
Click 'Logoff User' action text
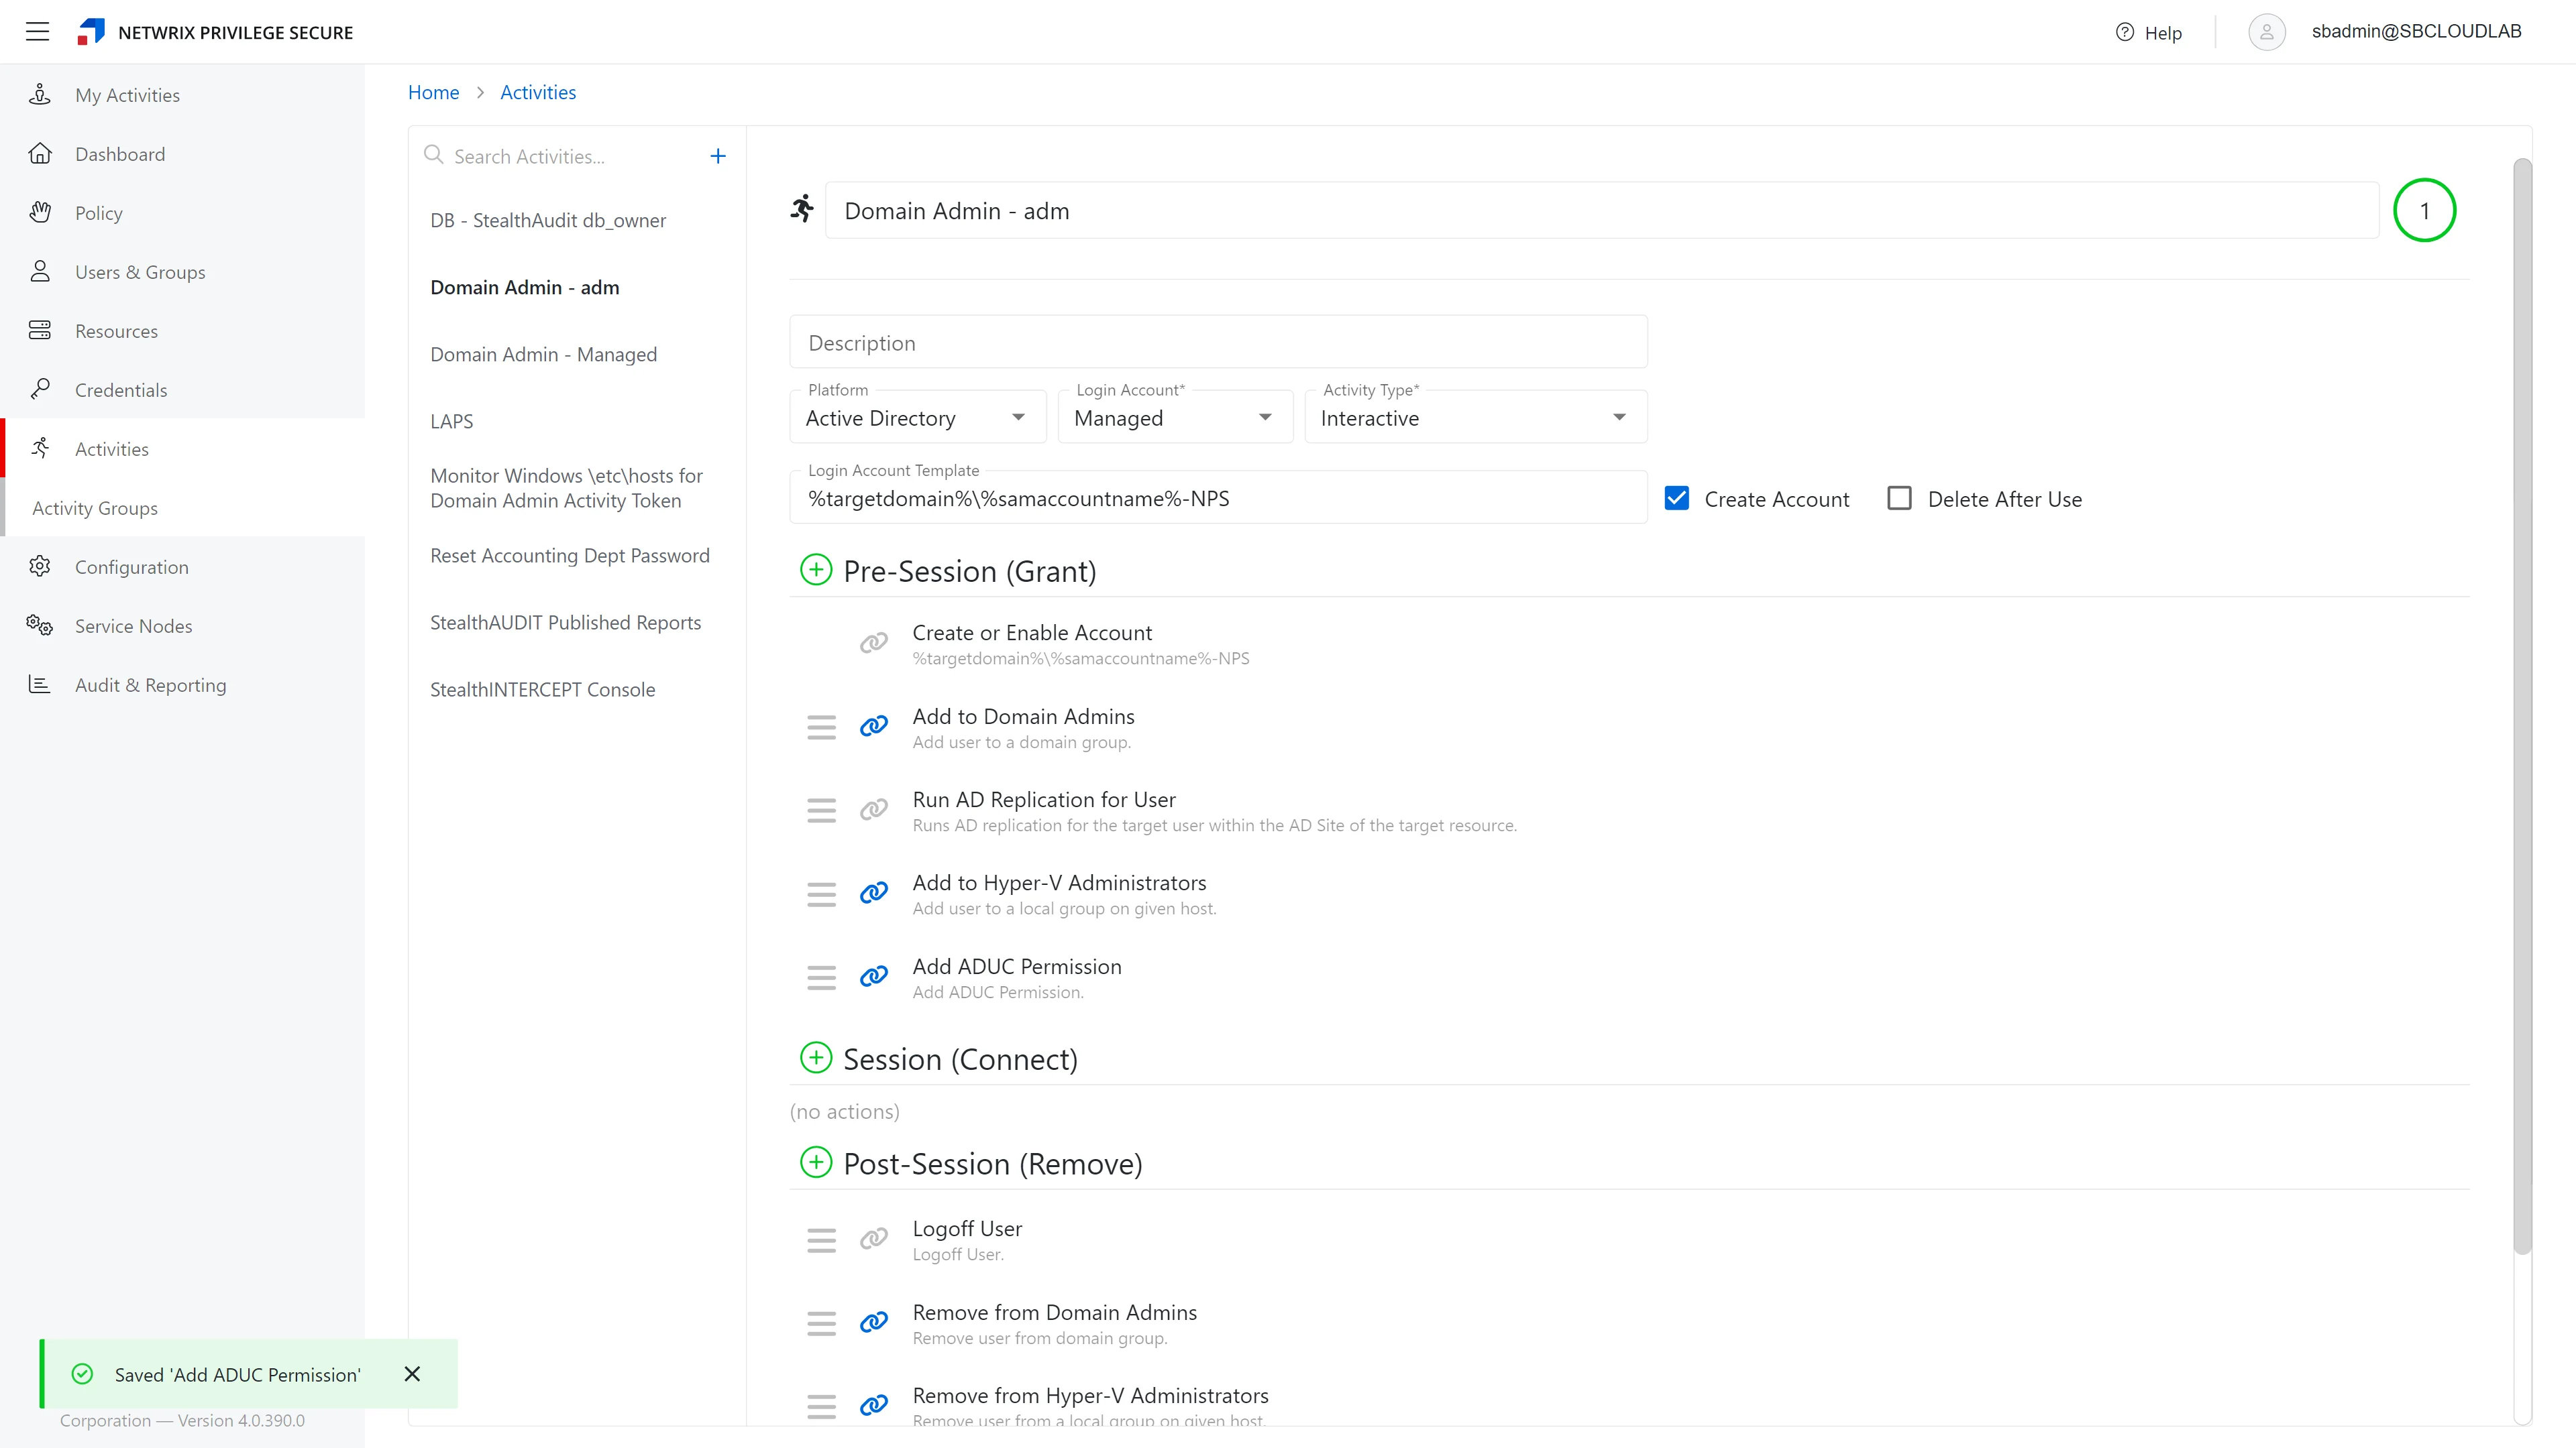967,1228
